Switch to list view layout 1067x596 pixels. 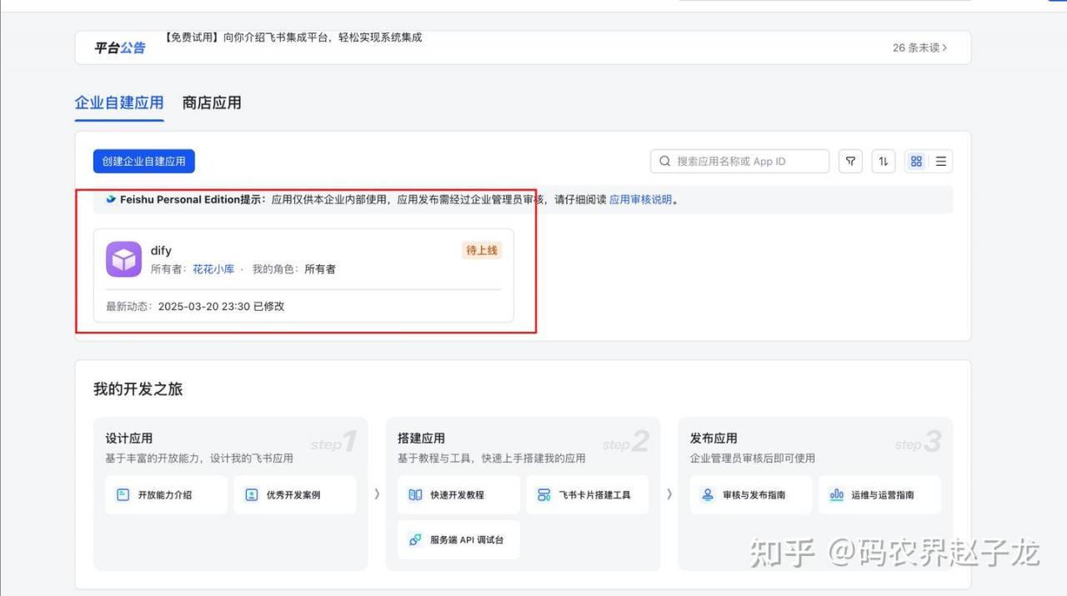click(941, 162)
